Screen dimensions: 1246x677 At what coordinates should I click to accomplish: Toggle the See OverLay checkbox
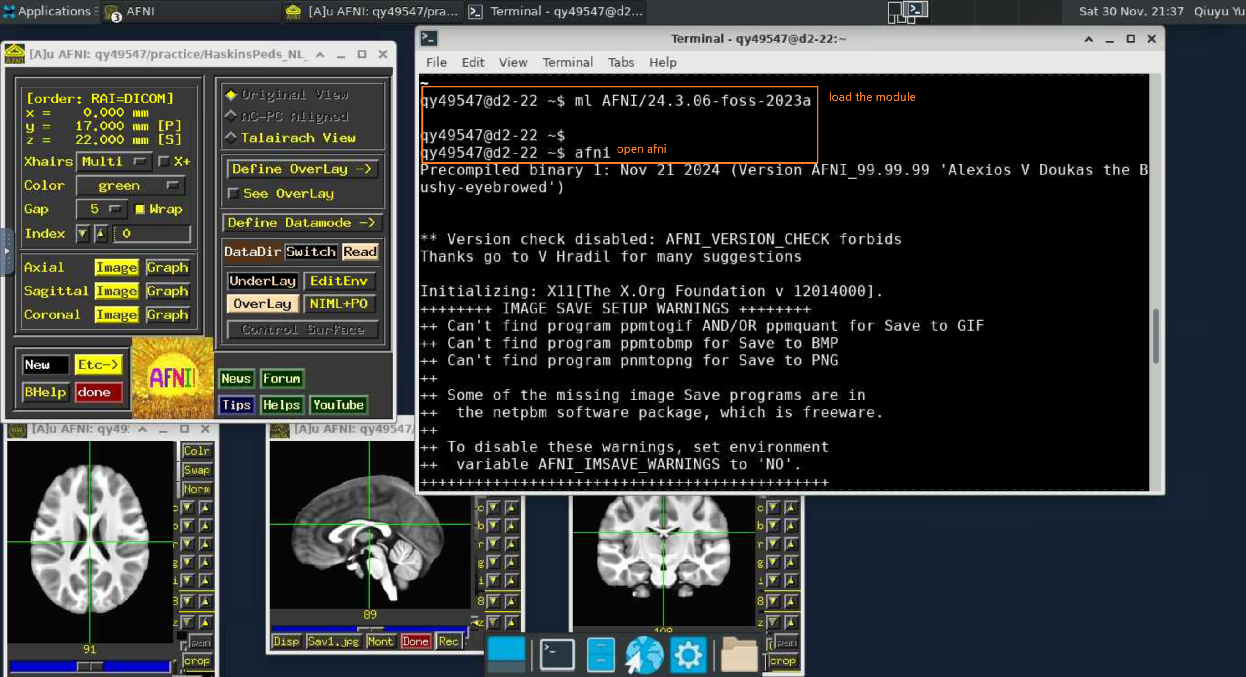(233, 194)
